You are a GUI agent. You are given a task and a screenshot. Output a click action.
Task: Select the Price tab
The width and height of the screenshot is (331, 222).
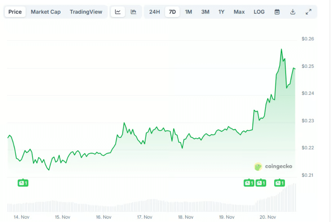click(x=15, y=12)
